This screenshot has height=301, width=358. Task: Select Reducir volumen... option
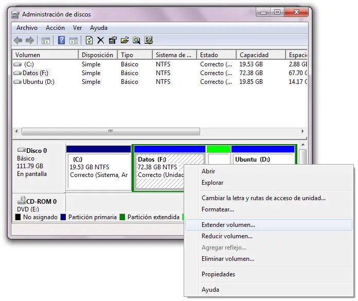(268, 236)
